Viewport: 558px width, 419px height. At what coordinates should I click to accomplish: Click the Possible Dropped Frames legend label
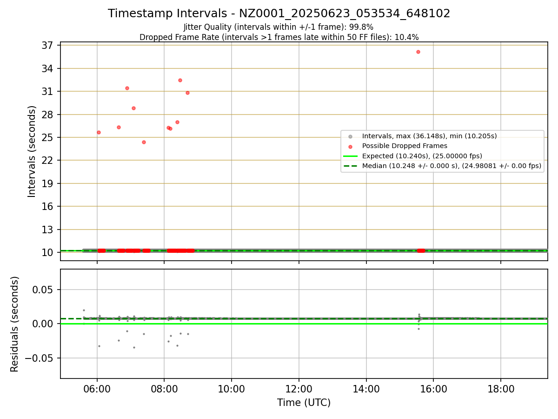pyautogui.click(x=405, y=146)
